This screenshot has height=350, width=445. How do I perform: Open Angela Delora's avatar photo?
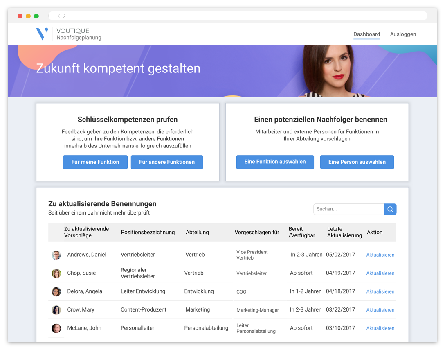click(x=56, y=291)
